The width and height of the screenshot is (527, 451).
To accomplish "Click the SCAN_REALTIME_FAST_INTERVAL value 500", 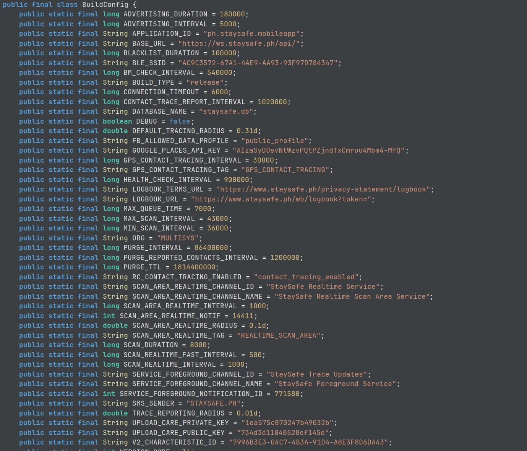I will 255,355.
